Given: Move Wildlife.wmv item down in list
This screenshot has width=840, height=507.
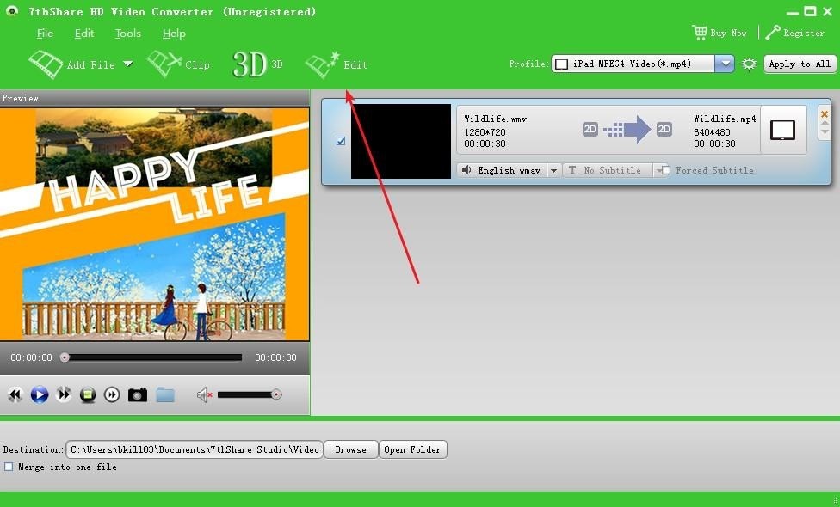Looking at the screenshot, I should (825, 132).
